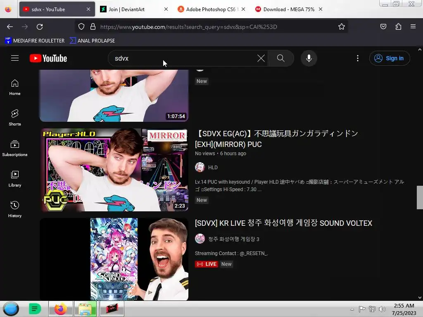Close the Adobe Photoshop CS6 tab
The image size is (423, 317).
tap(243, 9)
